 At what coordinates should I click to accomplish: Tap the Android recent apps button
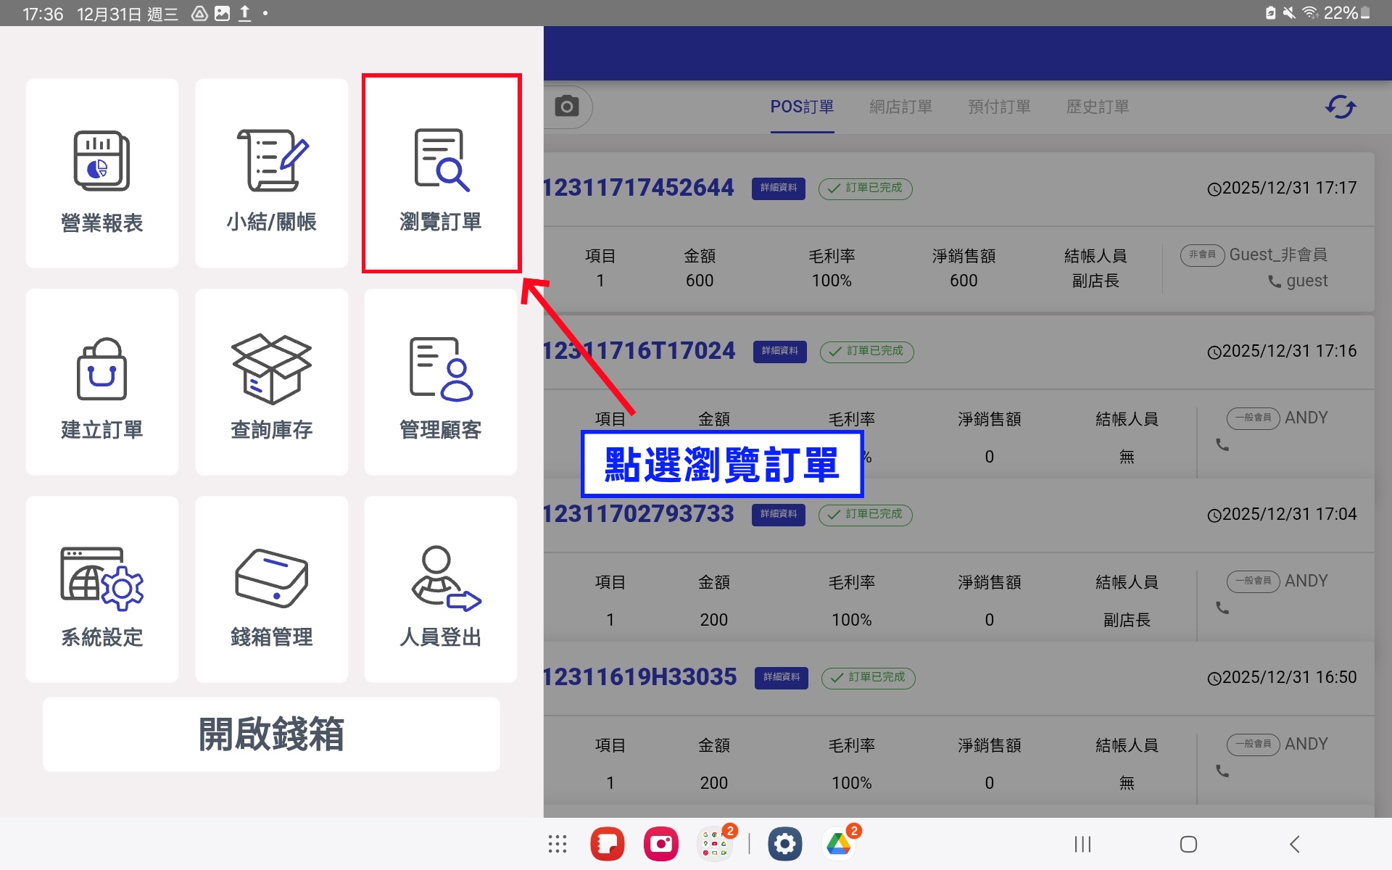(1082, 844)
